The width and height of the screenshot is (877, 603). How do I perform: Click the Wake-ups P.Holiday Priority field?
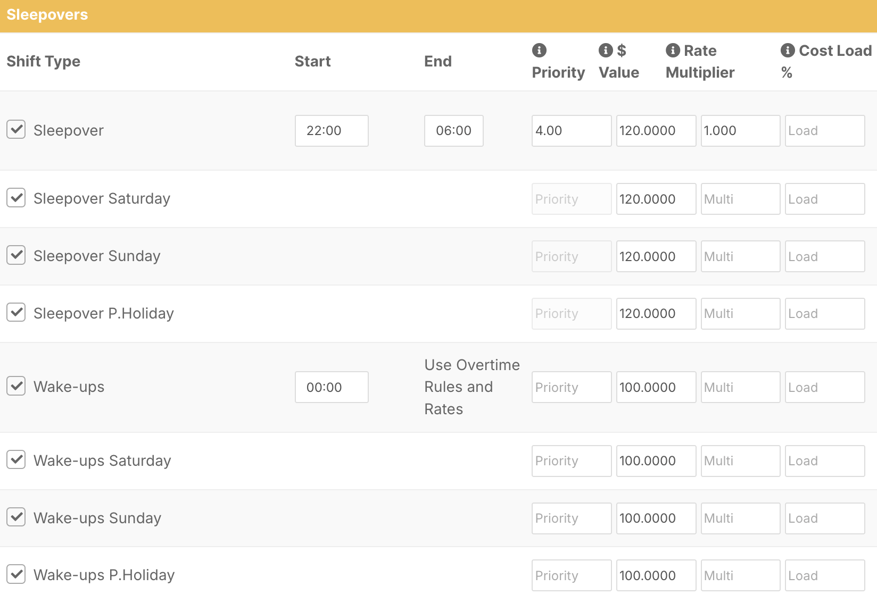(572, 575)
